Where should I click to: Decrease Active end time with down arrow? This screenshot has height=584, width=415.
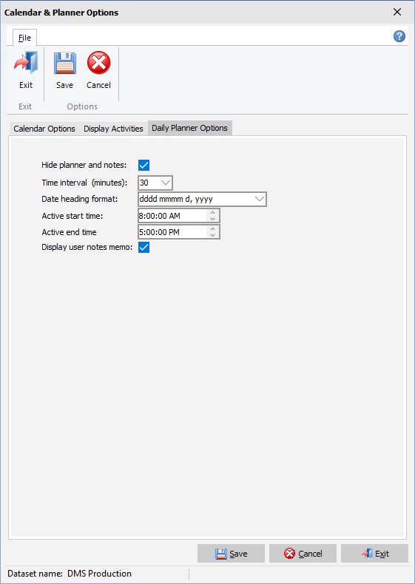point(212,235)
